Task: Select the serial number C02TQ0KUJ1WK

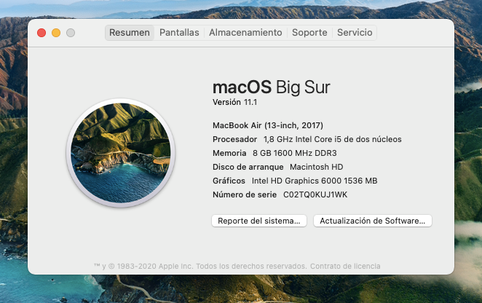Action: click(315, 194)
